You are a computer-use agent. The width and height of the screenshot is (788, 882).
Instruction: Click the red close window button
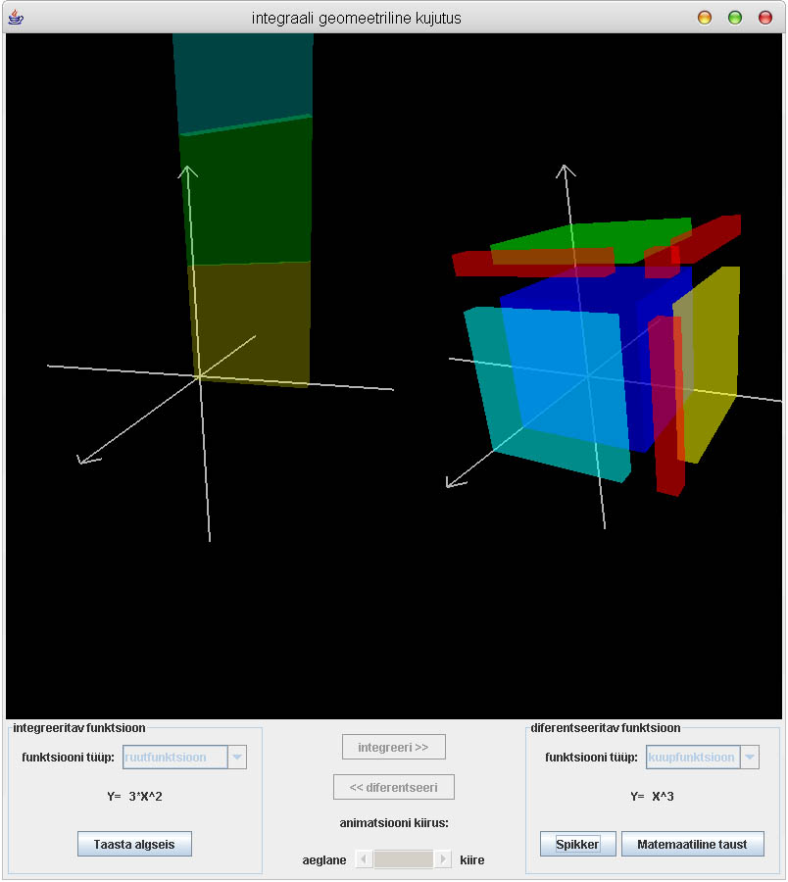pos(765,18)
